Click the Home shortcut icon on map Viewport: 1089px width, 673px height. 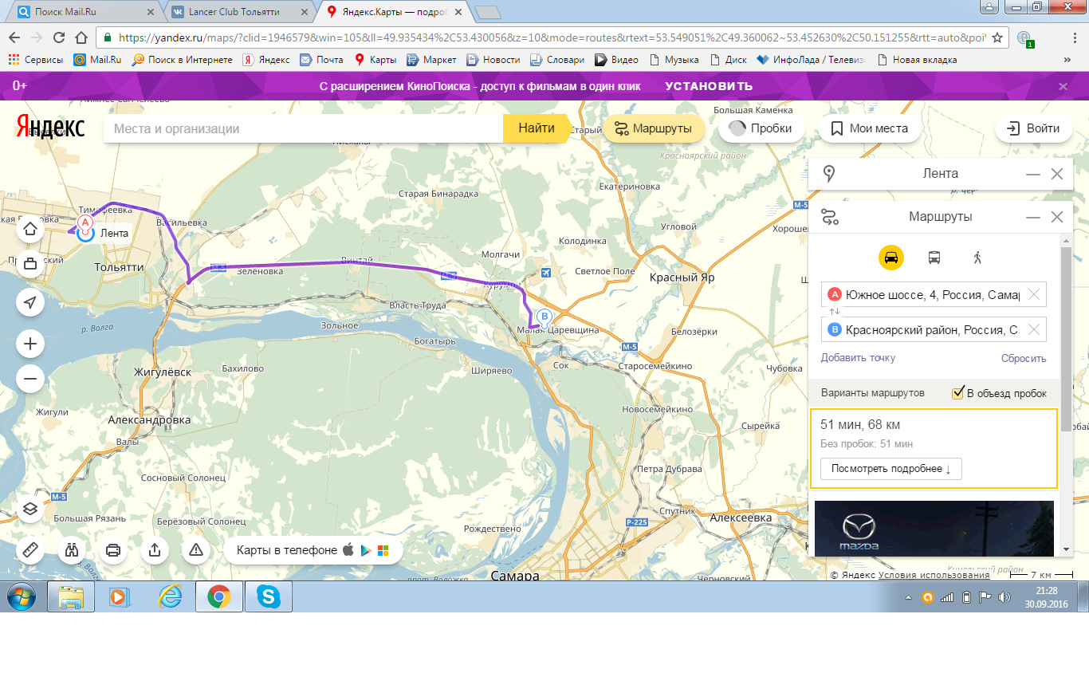pos(30,230)
